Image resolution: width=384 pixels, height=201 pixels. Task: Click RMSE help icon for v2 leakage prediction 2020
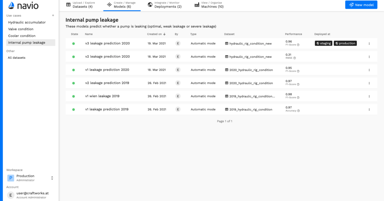[295, 58]
